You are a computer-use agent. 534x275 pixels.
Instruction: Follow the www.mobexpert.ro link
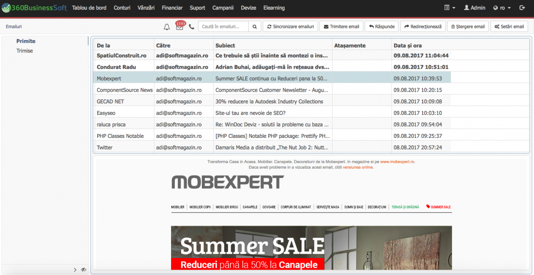pyautogui.click(x=397, y=162)
